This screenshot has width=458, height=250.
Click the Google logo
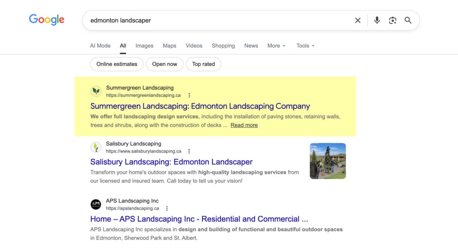click(x=47, y=19)
